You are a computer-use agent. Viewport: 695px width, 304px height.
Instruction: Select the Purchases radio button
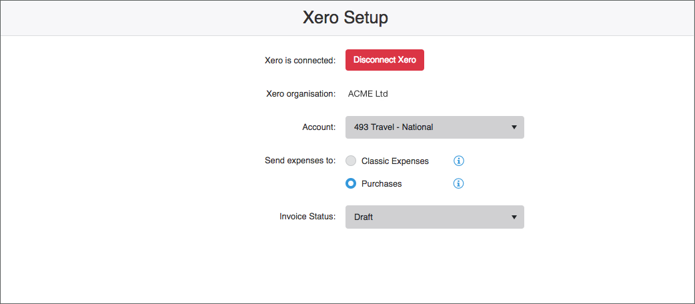[x=351, y=183]
